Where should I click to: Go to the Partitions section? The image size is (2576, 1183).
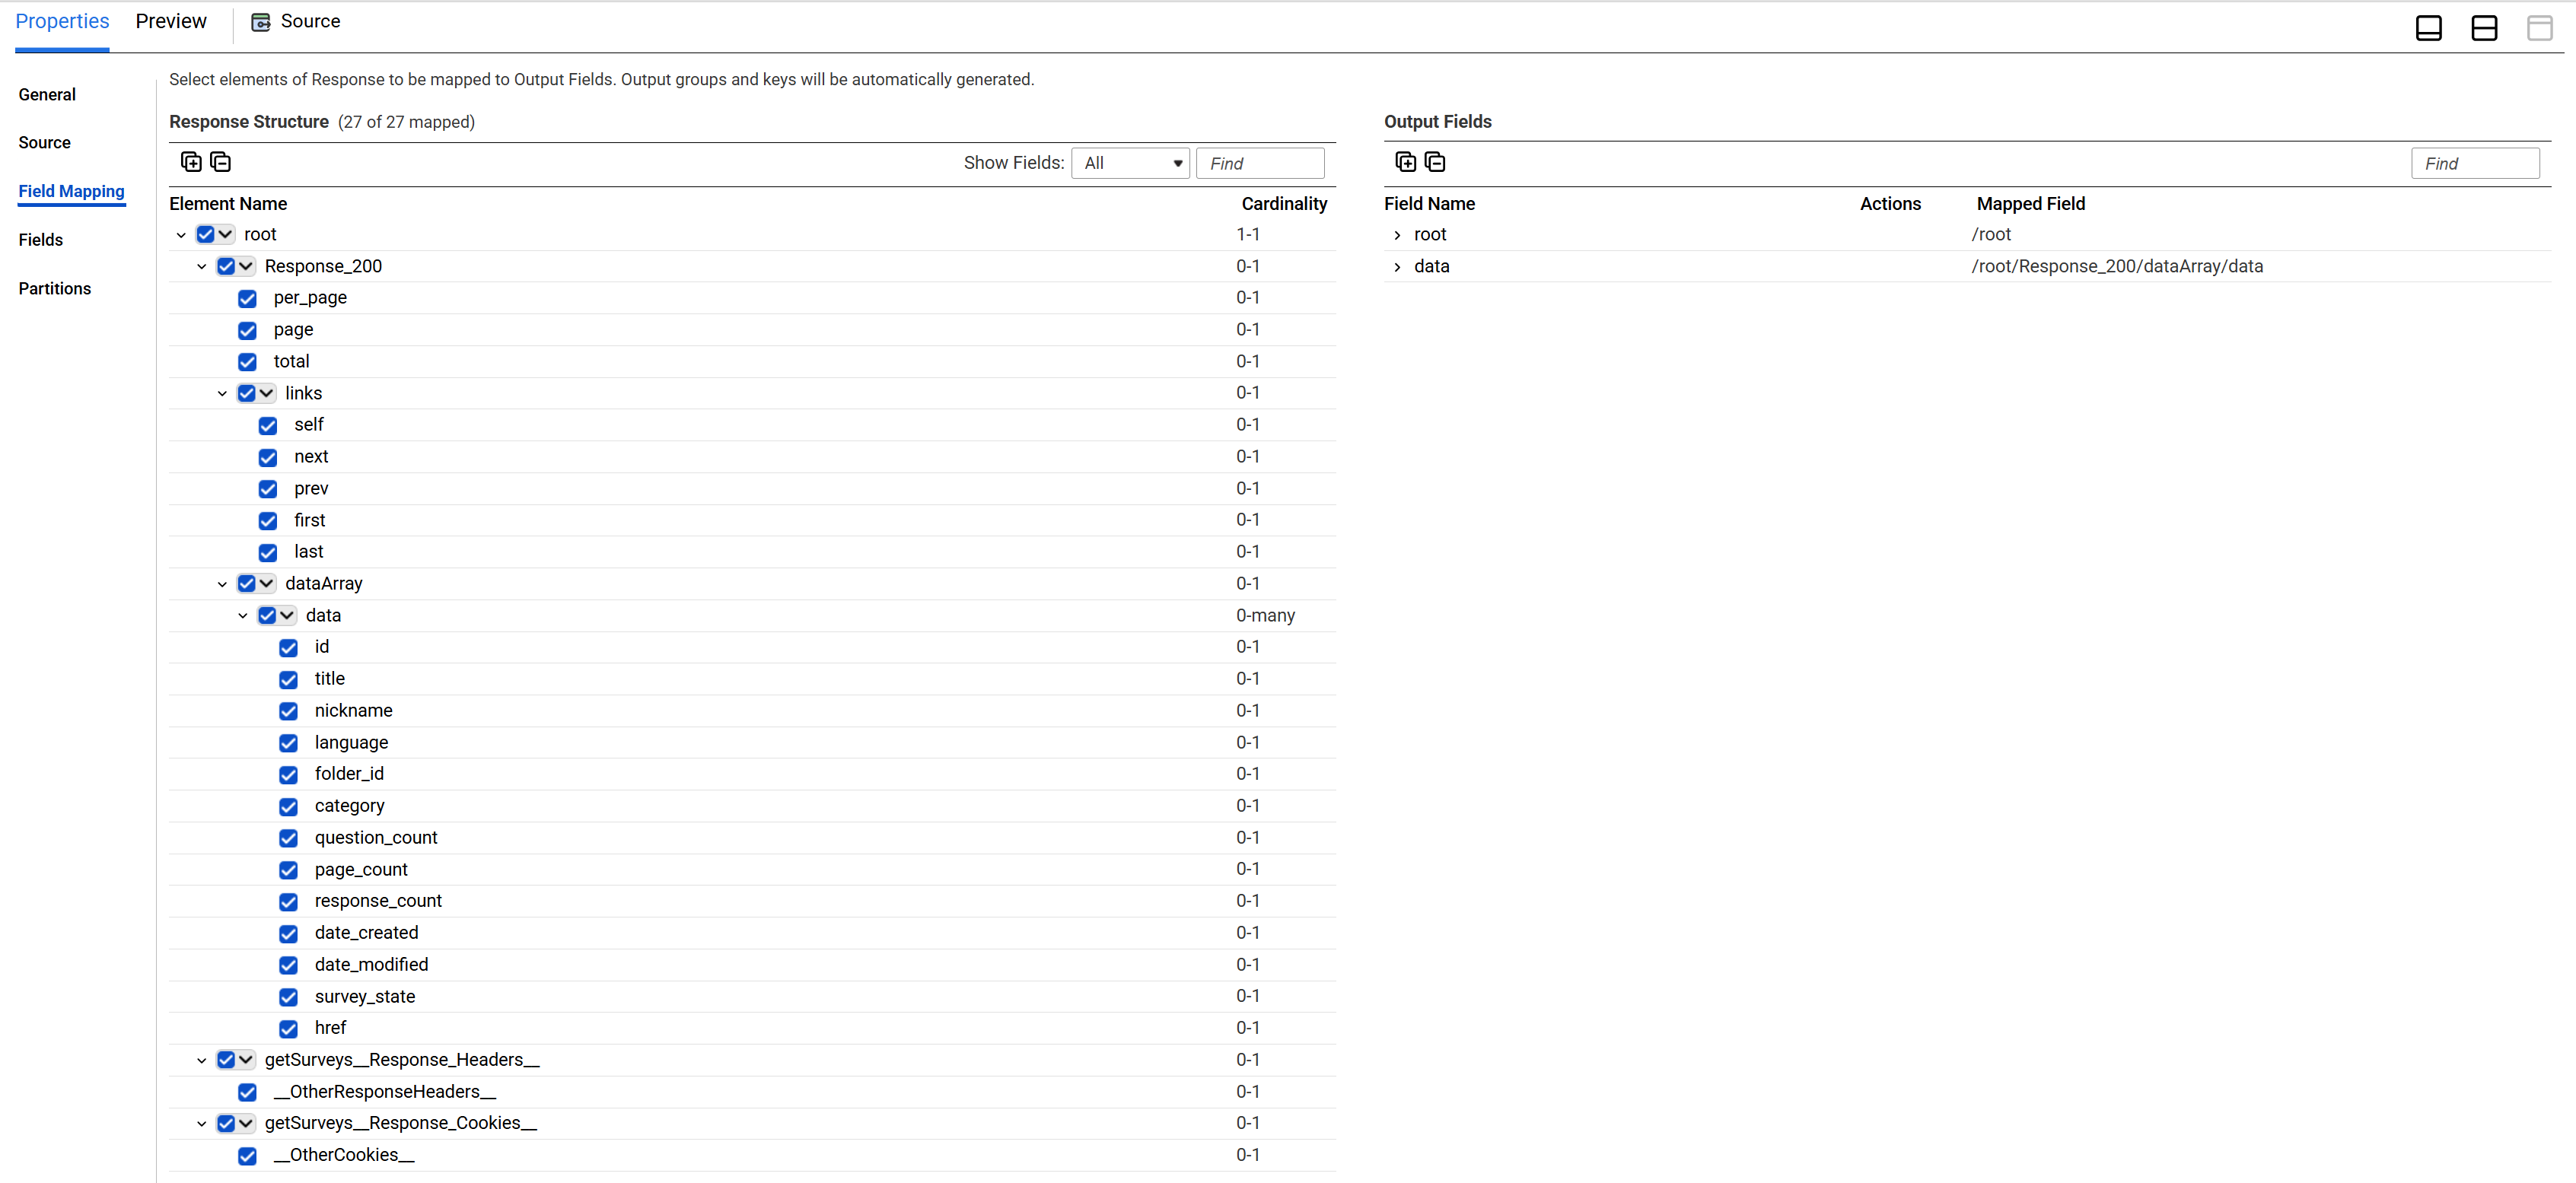(x=55, y=288)
